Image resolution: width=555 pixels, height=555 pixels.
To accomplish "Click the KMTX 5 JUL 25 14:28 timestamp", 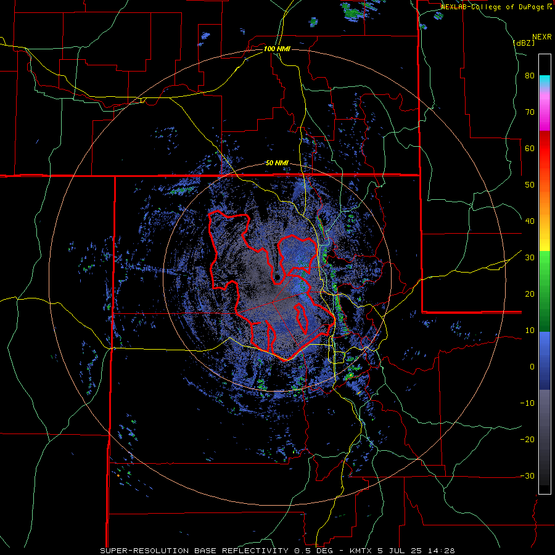I will click(401, 551).
